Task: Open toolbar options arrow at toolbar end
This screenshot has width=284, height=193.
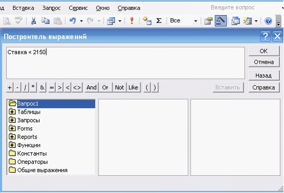Action: (278, 21)
